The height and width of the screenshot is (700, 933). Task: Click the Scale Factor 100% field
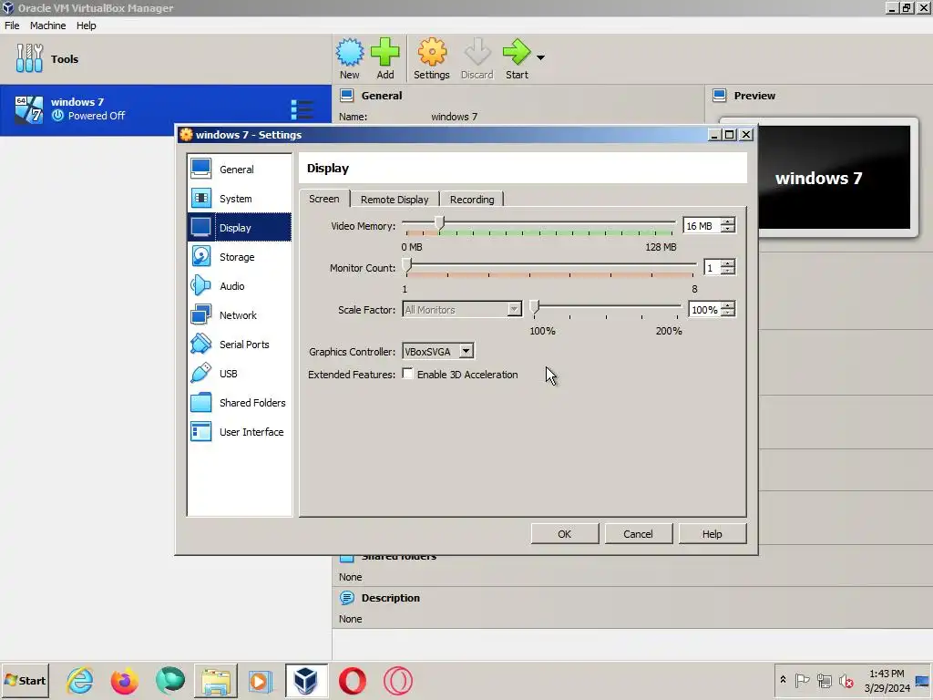tap(704, 310)
